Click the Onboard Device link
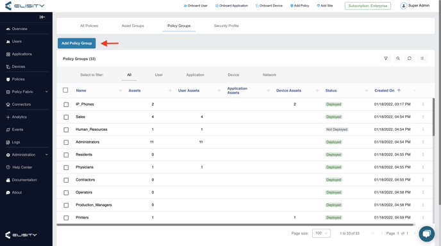This screenshot has height=246, width=441. [x=269, y=6]
